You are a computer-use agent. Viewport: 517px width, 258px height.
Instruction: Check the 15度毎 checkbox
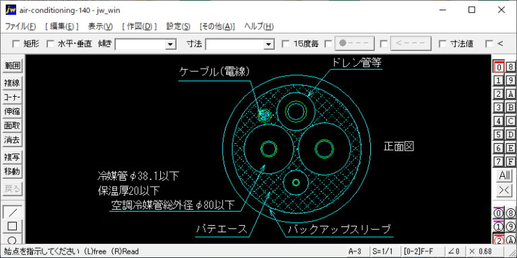[286, 44]
